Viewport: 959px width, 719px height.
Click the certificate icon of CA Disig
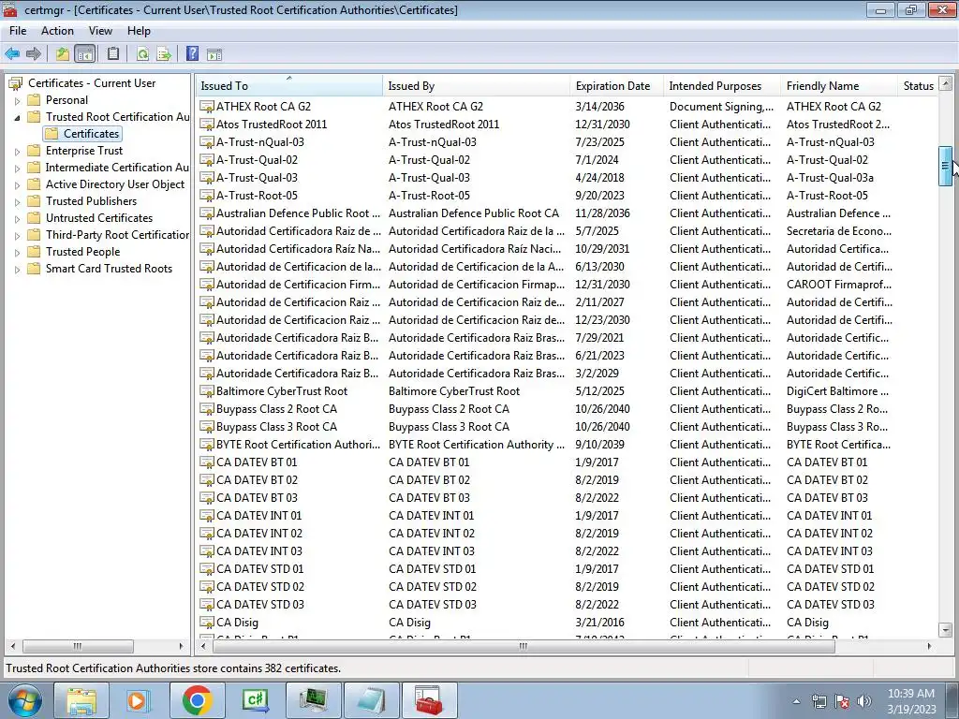tap(207, 623)
